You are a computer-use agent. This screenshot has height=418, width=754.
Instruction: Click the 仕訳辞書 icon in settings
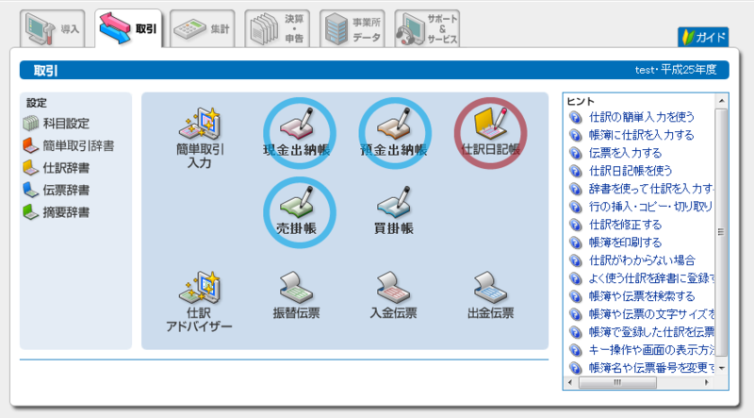(31, 168)
